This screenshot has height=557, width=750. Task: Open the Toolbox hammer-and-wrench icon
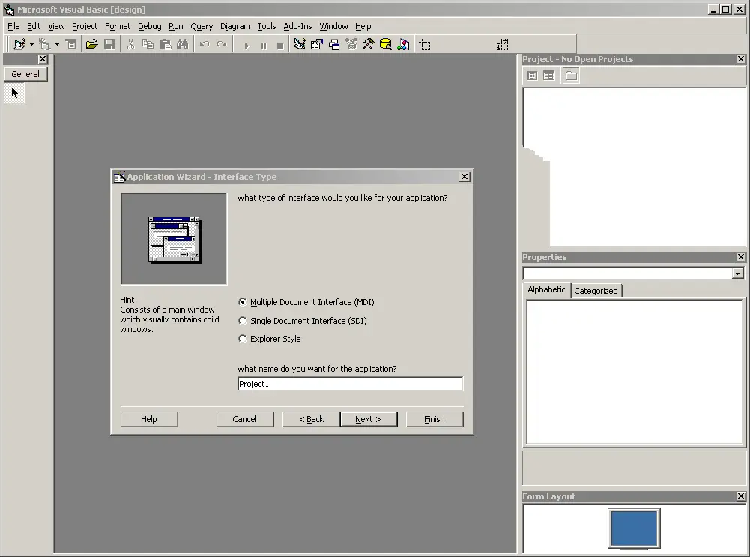369,45
